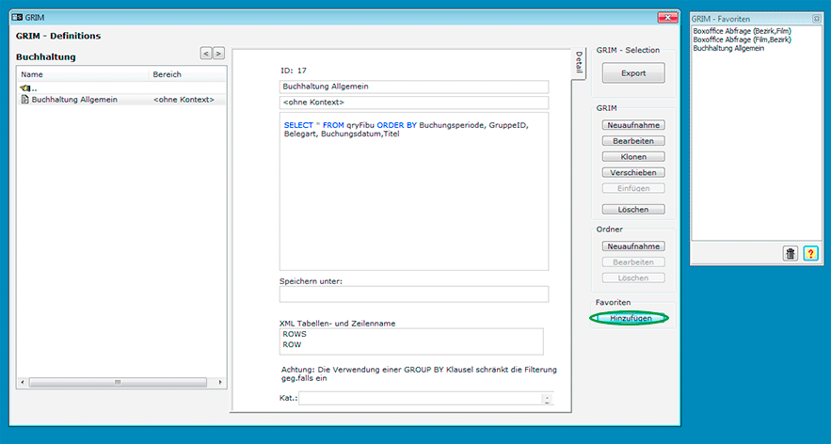The width and height of the screenshot is (831, 444).
Task: Switch to the vertical Detail tab
Action: [x=579, y=62]
